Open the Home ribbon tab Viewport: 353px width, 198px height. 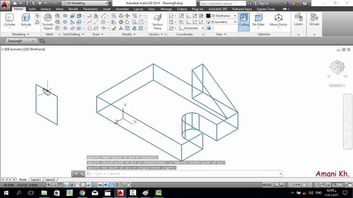18,9
